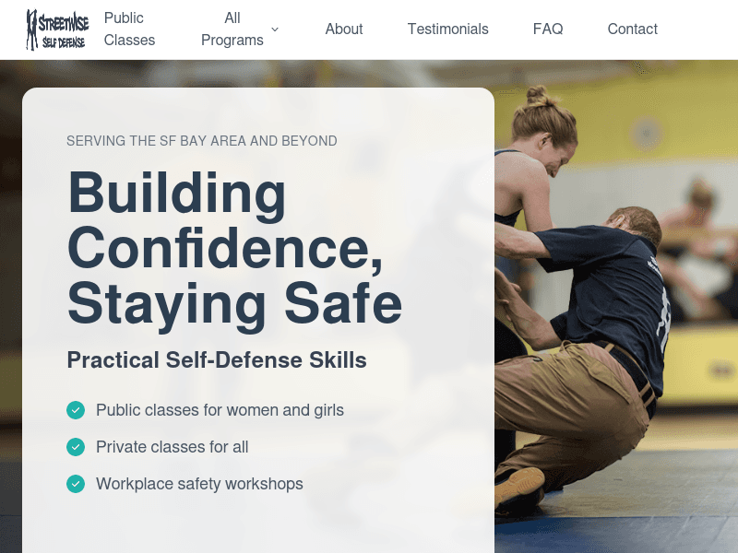This screenshot has height=553, width=738.
Task: Open the Public Classes menu item
Action: pos(129,29)
